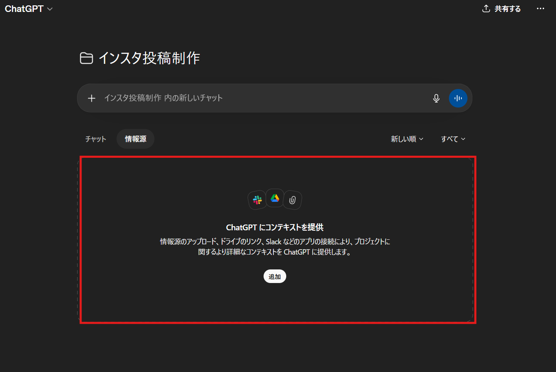Click the share upload icon

point(487,8)
